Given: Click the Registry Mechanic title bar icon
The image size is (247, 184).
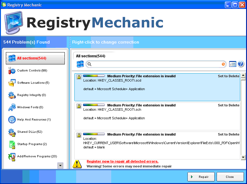Looking at the screenshot, I should [x=4, y=5].
